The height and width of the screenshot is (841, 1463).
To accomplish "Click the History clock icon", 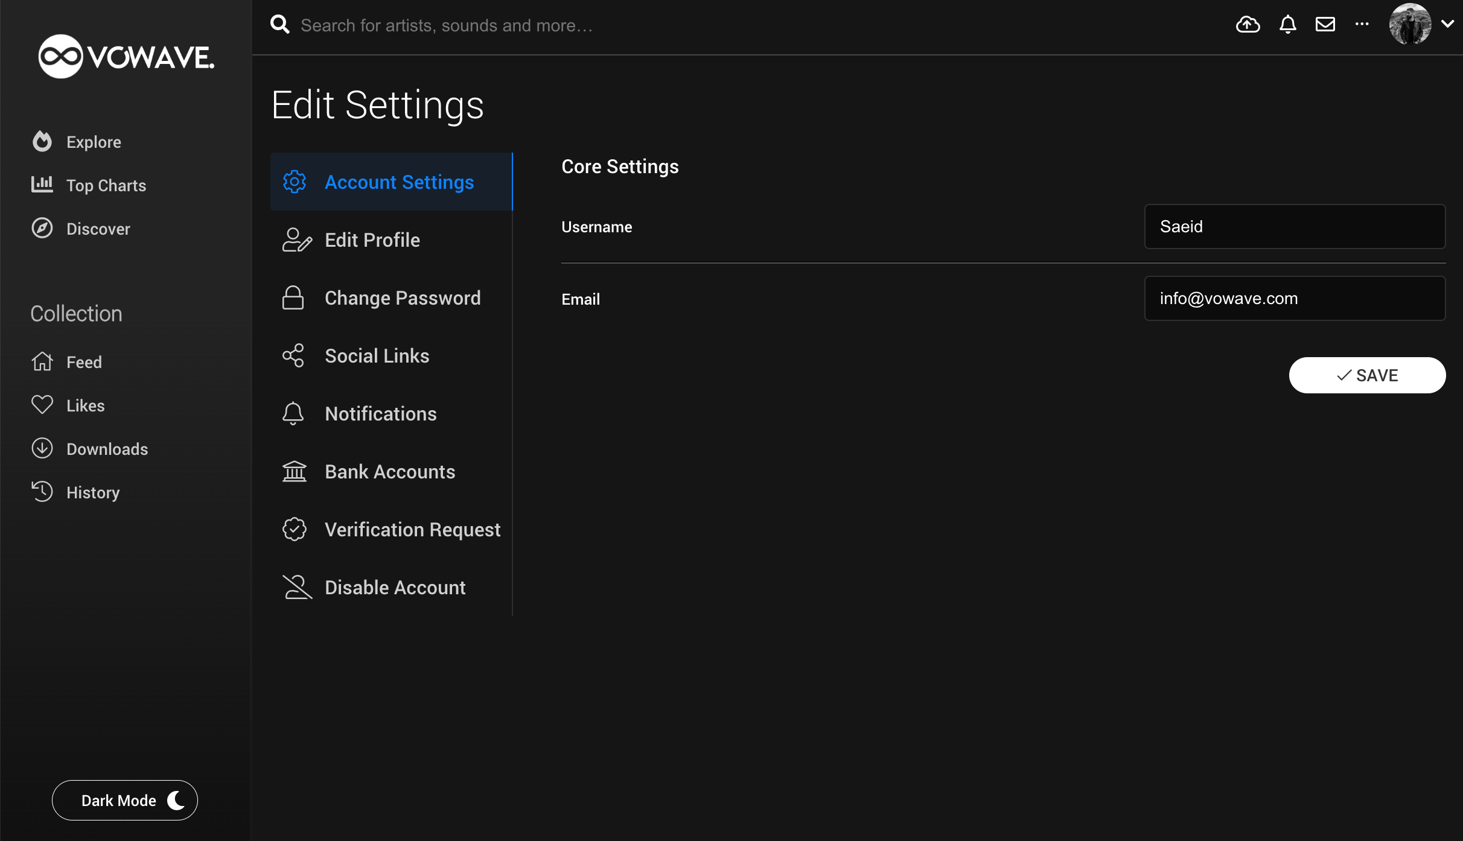I will [42, 492].
